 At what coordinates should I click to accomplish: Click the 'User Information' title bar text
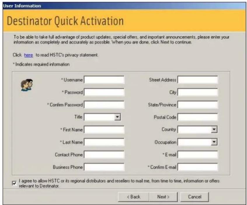(22, 6)
